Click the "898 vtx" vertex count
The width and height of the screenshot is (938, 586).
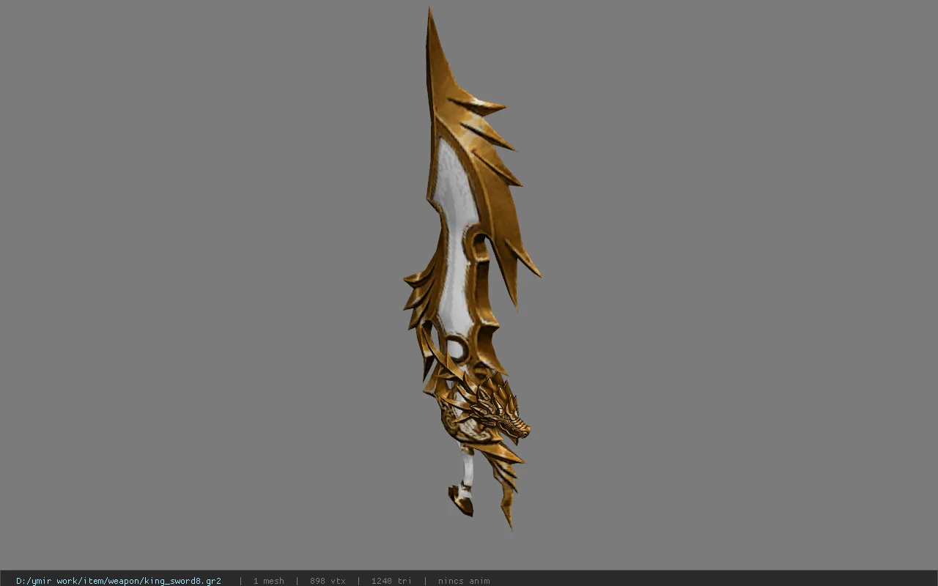click(328, 581)
